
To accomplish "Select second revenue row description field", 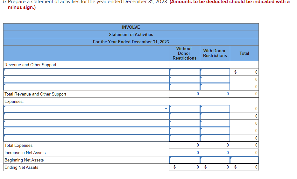I will coord(86,79).
